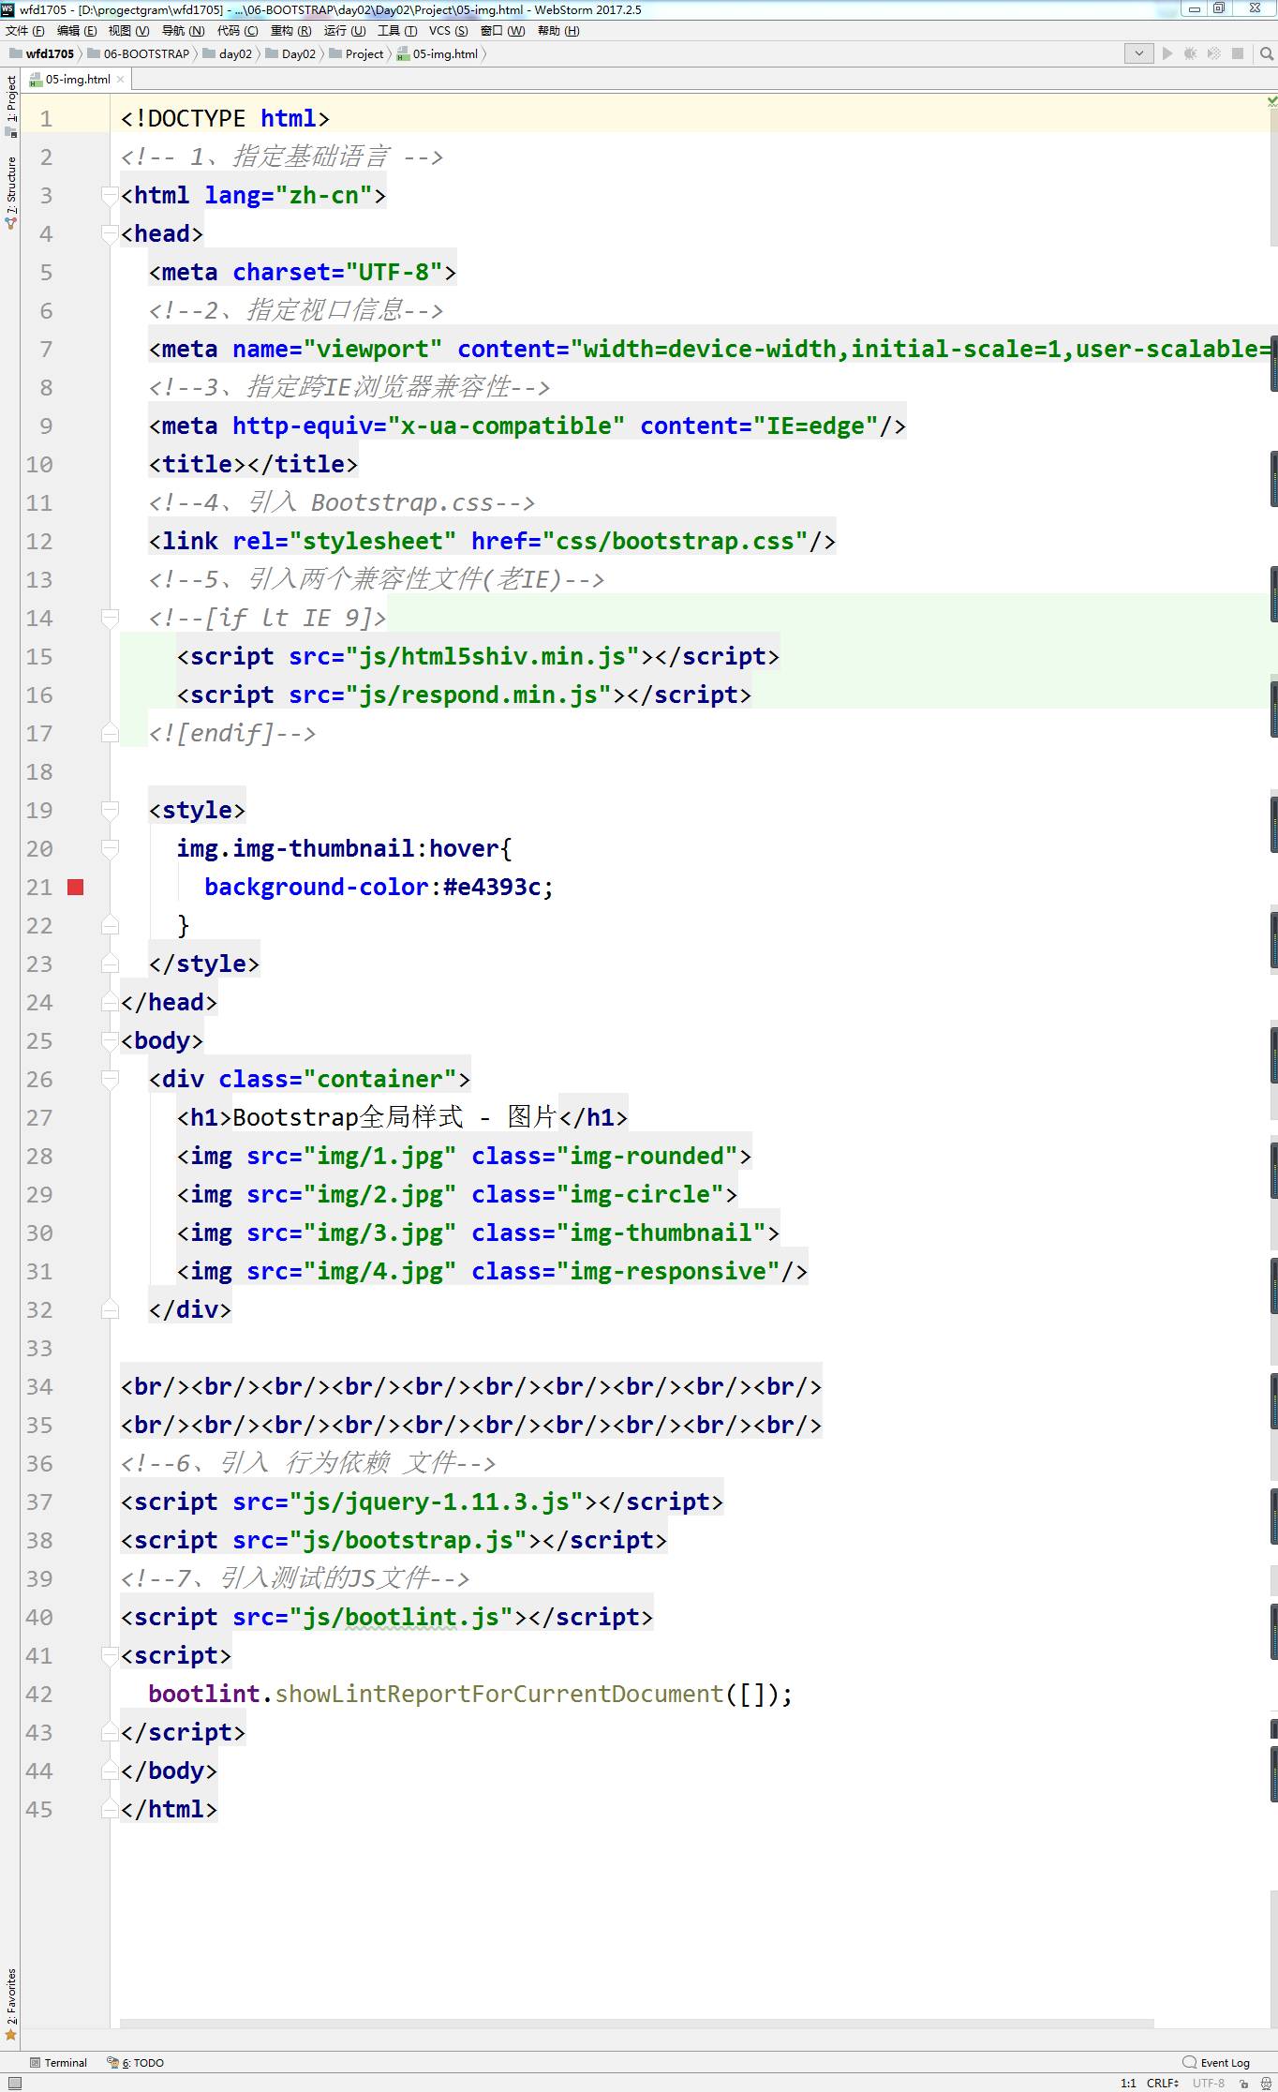Open Search Everywhere magnifier icon
The width and height of the screenshot is (1278, 2092).
click(1266, 53)
